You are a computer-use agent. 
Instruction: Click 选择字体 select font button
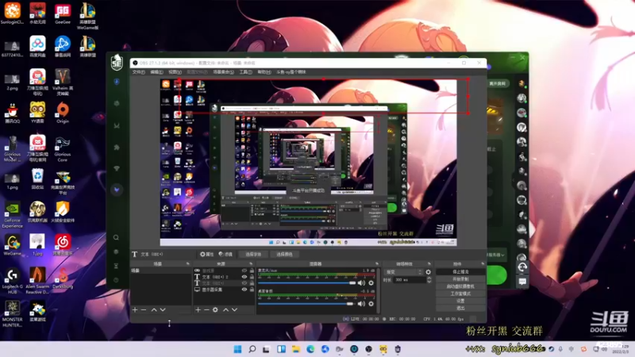(x=253, y=254)
